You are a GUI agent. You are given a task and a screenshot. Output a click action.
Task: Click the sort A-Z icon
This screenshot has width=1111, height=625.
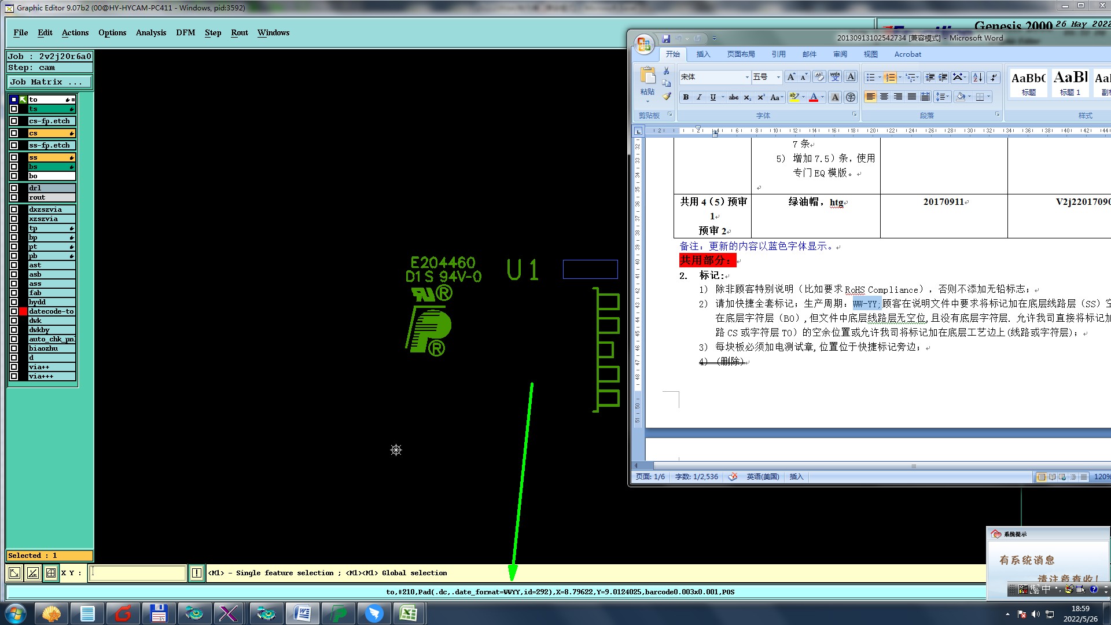click(x=977, y=77)
